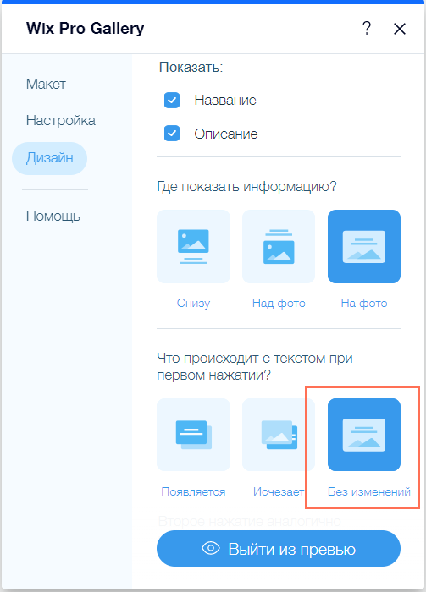Click the Название label text
The image size is (426, 592).
225,101
